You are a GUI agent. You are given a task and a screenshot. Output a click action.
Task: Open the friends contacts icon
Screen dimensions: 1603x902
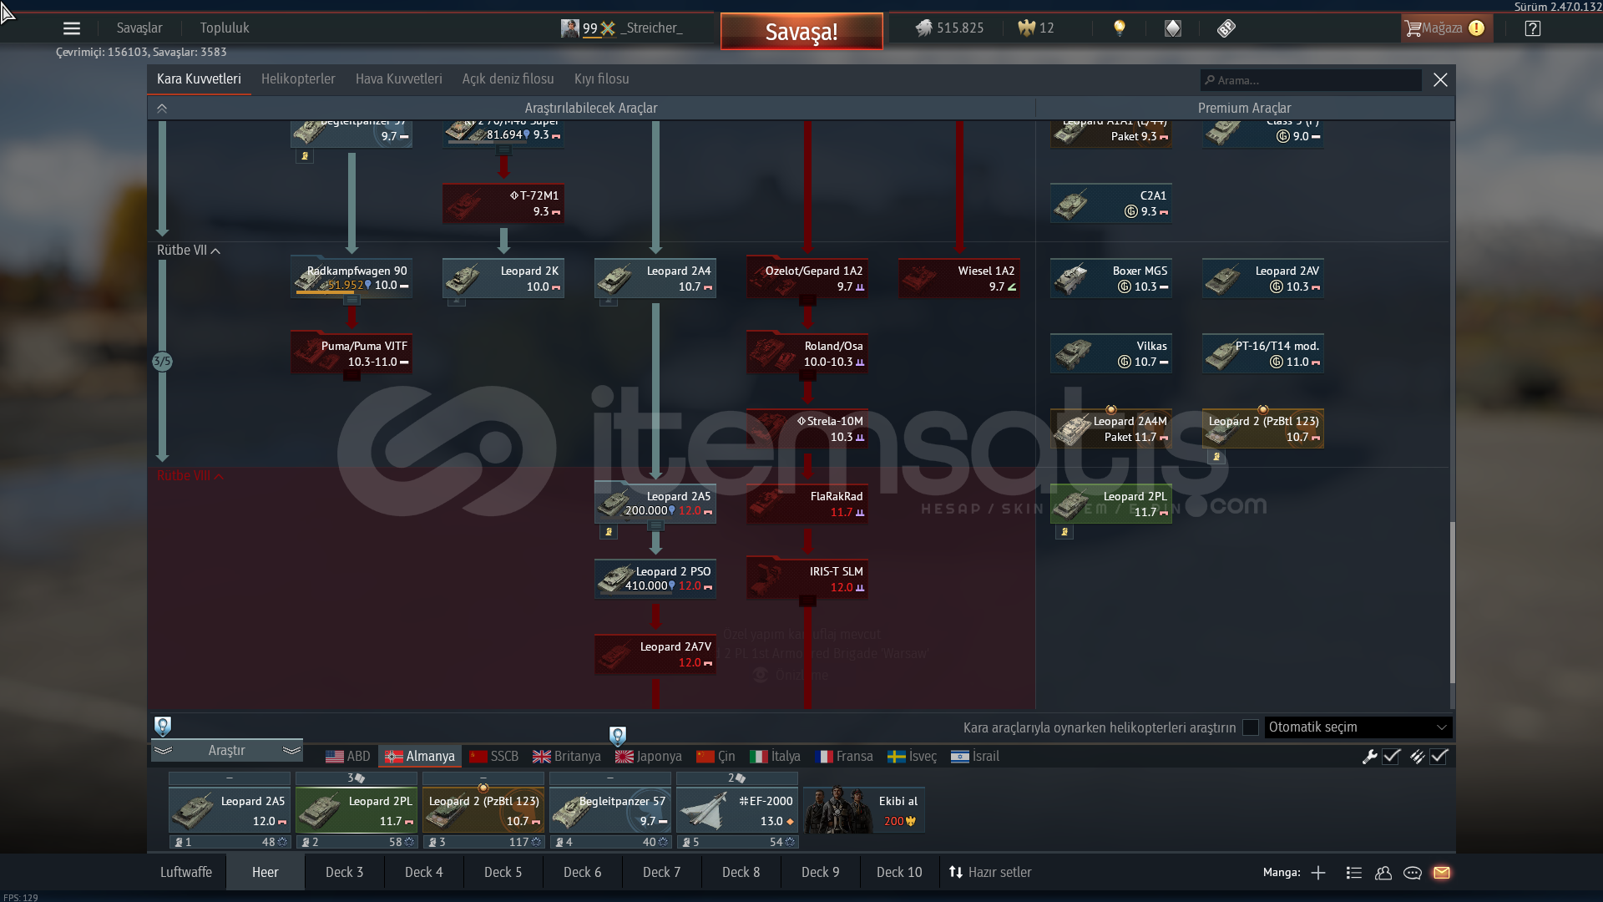1383,873
